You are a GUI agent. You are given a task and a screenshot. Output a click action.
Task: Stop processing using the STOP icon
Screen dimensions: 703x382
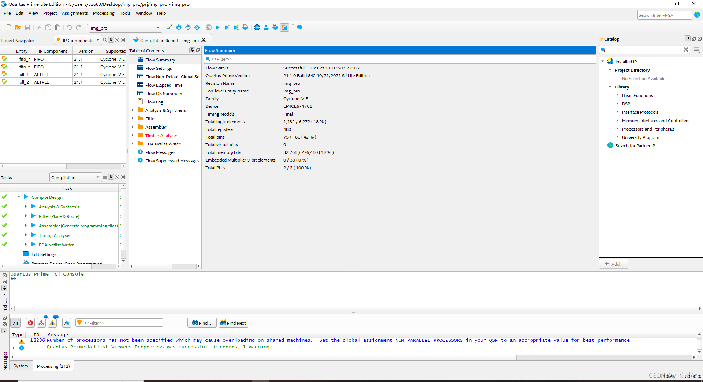point(209,27)
